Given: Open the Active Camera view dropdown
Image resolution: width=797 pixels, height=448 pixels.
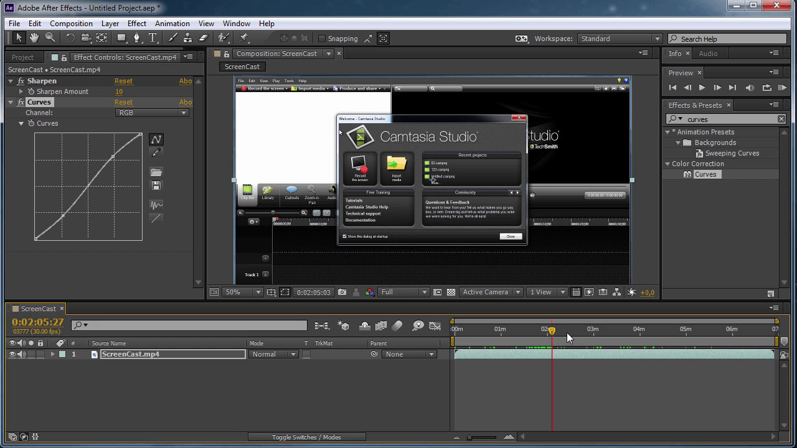Looking at the screenshot, I should [492, 292].
